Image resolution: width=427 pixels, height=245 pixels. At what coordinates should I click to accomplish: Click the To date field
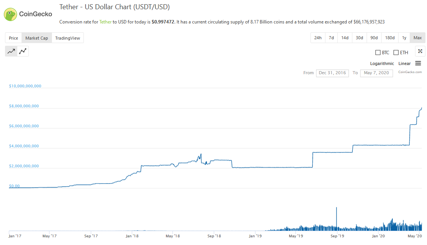(377, 73)
